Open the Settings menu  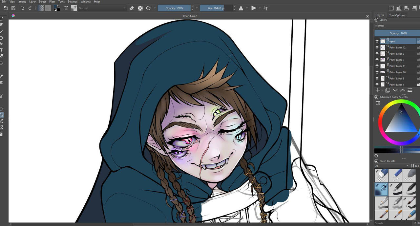(73, 2)
